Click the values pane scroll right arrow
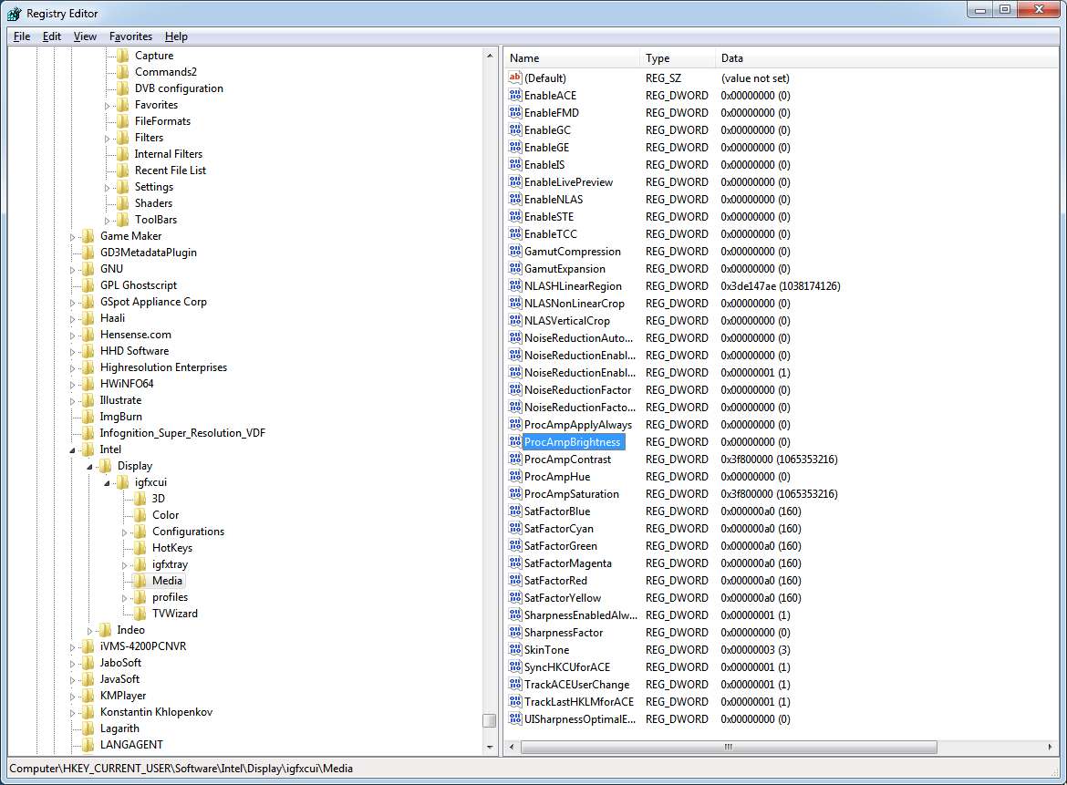Screen dimensions: 1067x785 pyautogui.click(x=1050, y=747)
